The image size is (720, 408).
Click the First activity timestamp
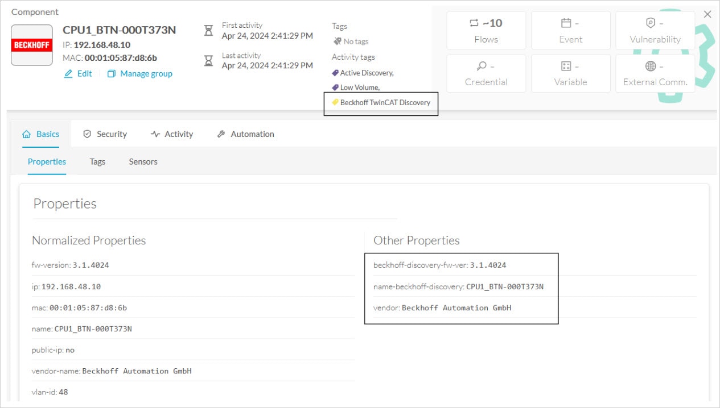pos(268,35)
